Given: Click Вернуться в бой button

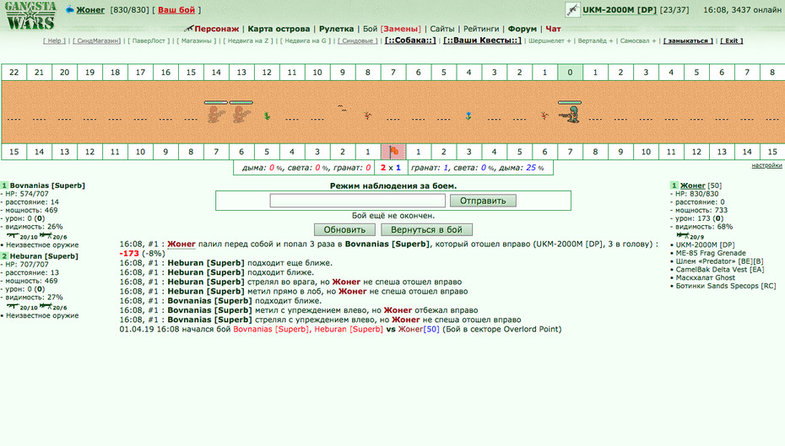Looking at the screenshot, I should (x=426, y=229).
